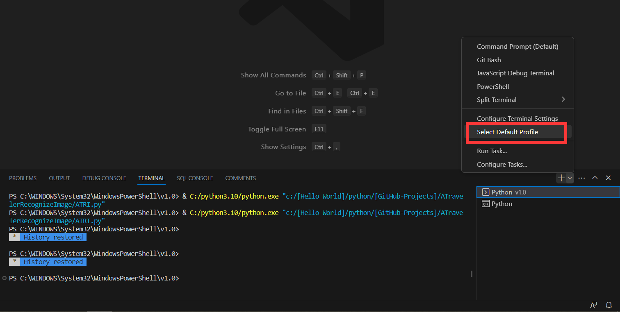Select Command Prompt (Default) in the menu
620x312 pixels.
pyautogui.click(x=517, y=46)
